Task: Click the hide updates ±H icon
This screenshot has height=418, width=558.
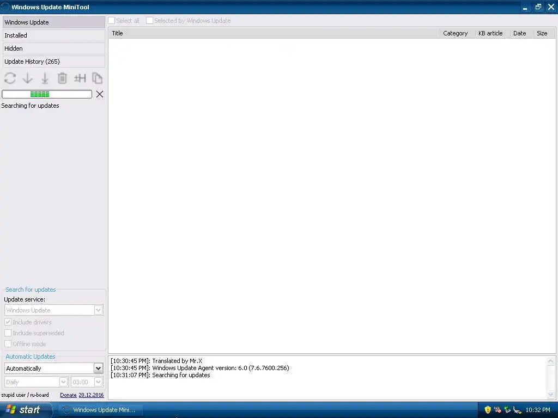Action: coord(80,78)
